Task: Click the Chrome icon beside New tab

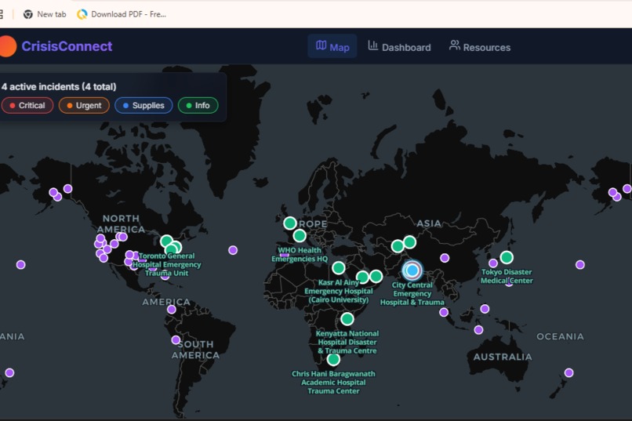Action: (27, 14)
